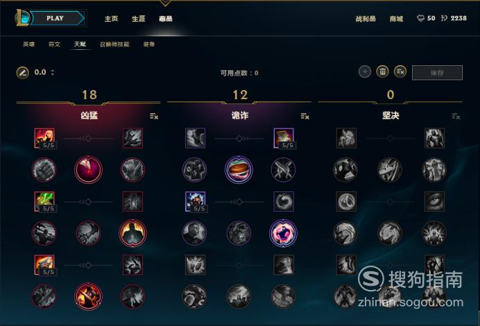Toggle the red keystone mastery at bottom of 凶猛
The image size is (480, 326).
(88, 296)
